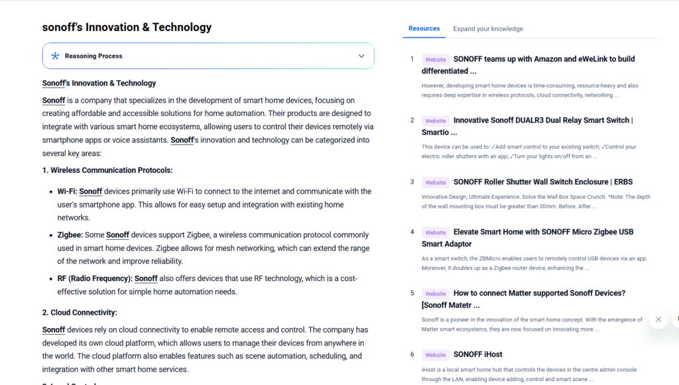
Task: Open the Elevate Smart Home Micro Zigbee article
Action: pos(543,232)
